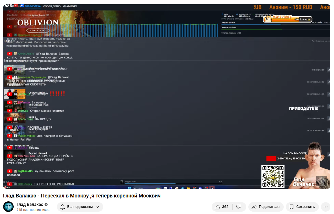Select the Dota 2 game thumbnail
This screenshot has height=214, width=334.
[x=15, y=118]
